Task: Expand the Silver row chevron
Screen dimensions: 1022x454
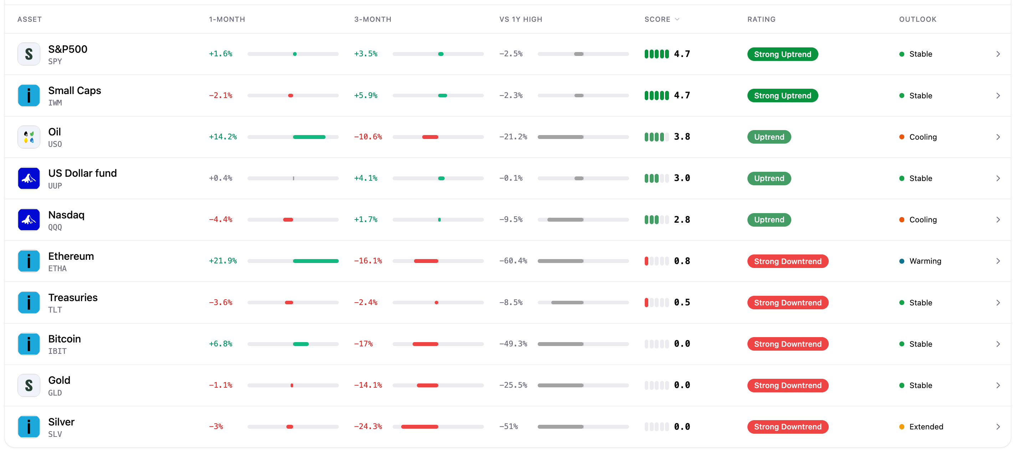Action: pos(998,427)
